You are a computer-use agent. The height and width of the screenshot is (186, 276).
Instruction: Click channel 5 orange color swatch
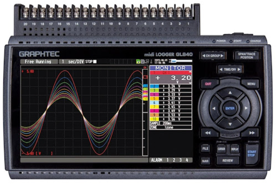pos(154,99)
